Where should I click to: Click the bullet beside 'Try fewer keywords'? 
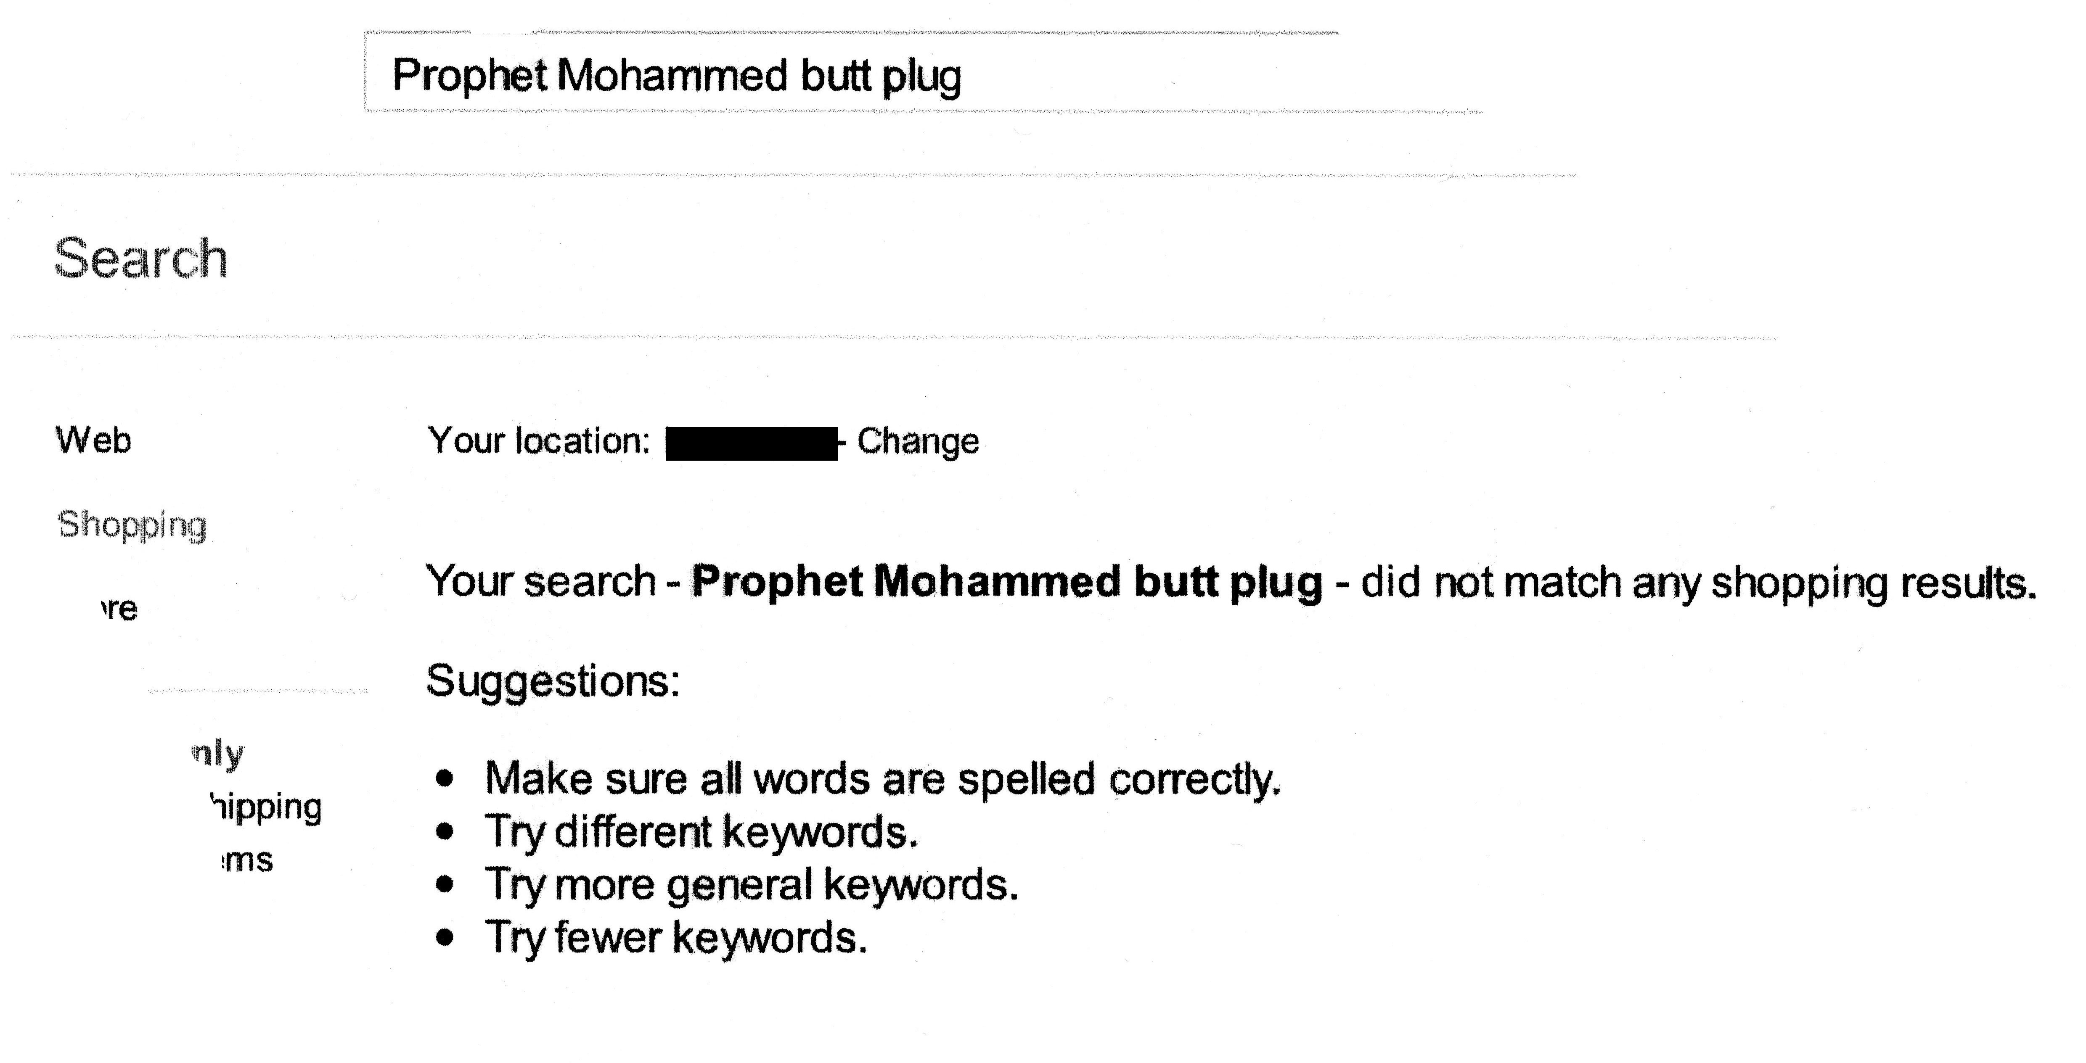click(x=444, y=937)
